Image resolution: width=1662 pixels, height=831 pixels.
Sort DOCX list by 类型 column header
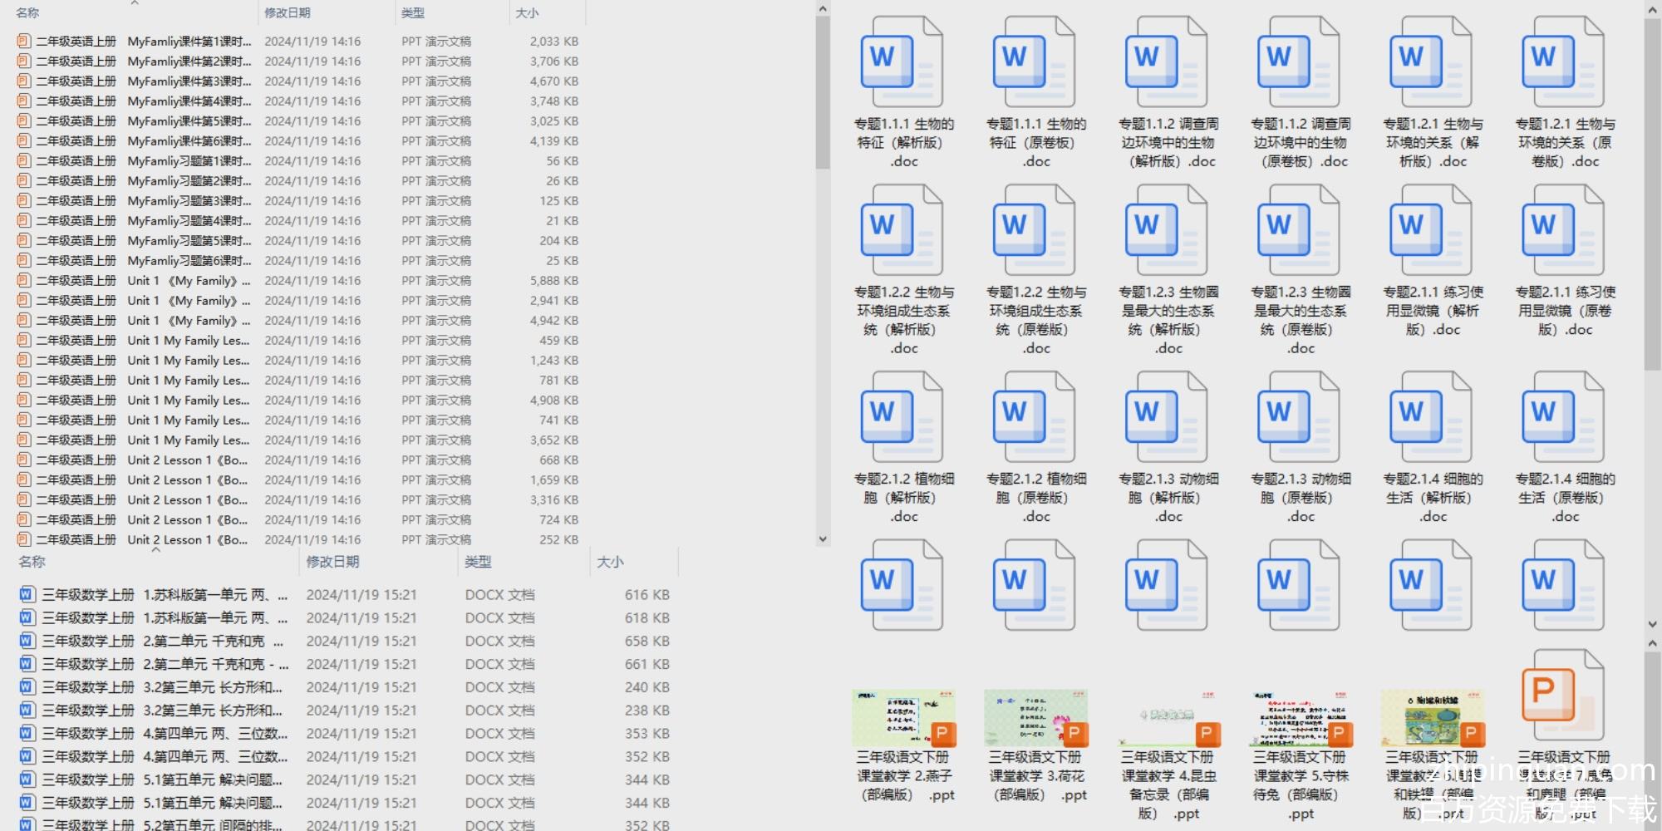pyautogui.click(x=478, y=562)
